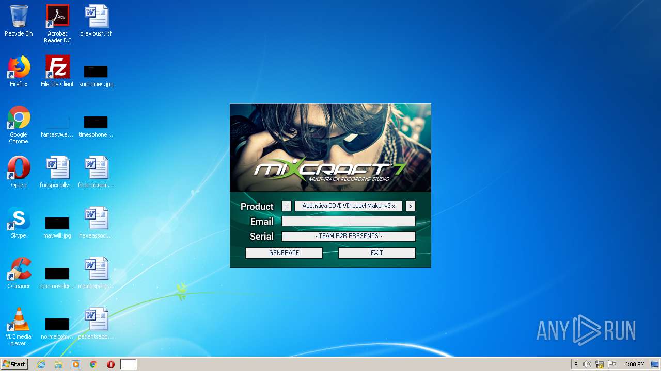This screenshot has height=371, width=661.
Task: Click the keygen taskbar button
Action: click(x=129, y=364)
